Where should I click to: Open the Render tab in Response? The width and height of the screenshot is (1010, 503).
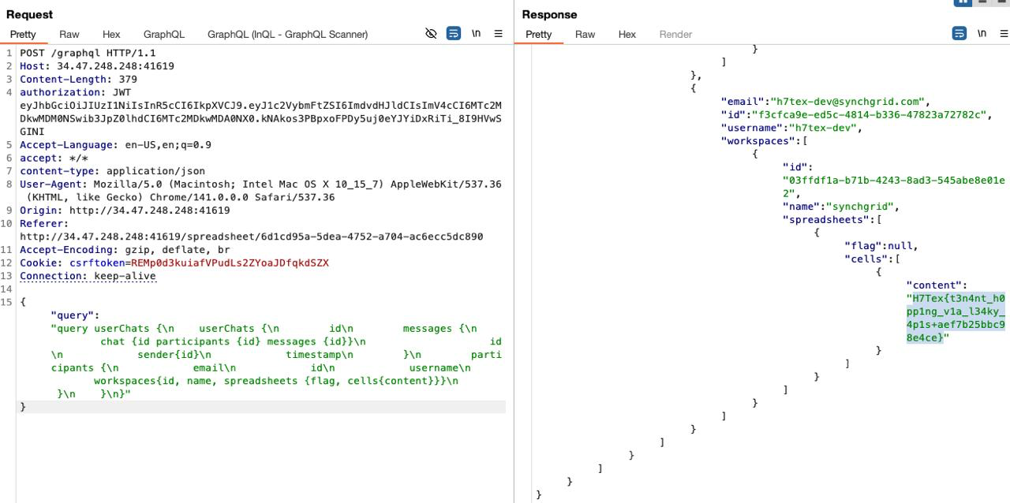click(675, 34)
